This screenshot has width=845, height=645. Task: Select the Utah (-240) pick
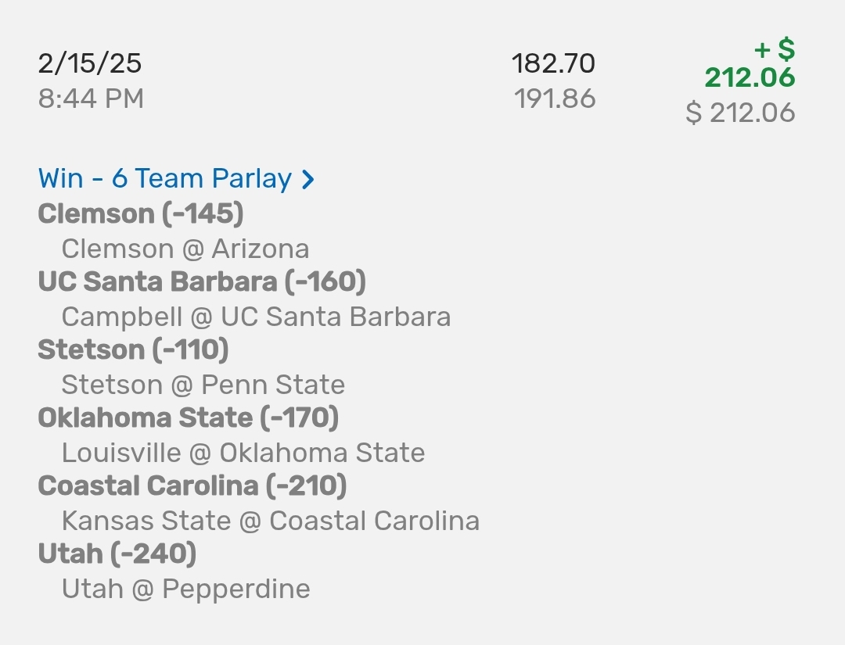click(117, 554)
